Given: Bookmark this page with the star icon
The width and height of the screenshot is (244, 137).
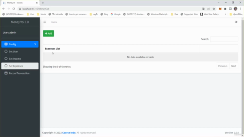Looking at the screenshot, I should tap(214, 9).
